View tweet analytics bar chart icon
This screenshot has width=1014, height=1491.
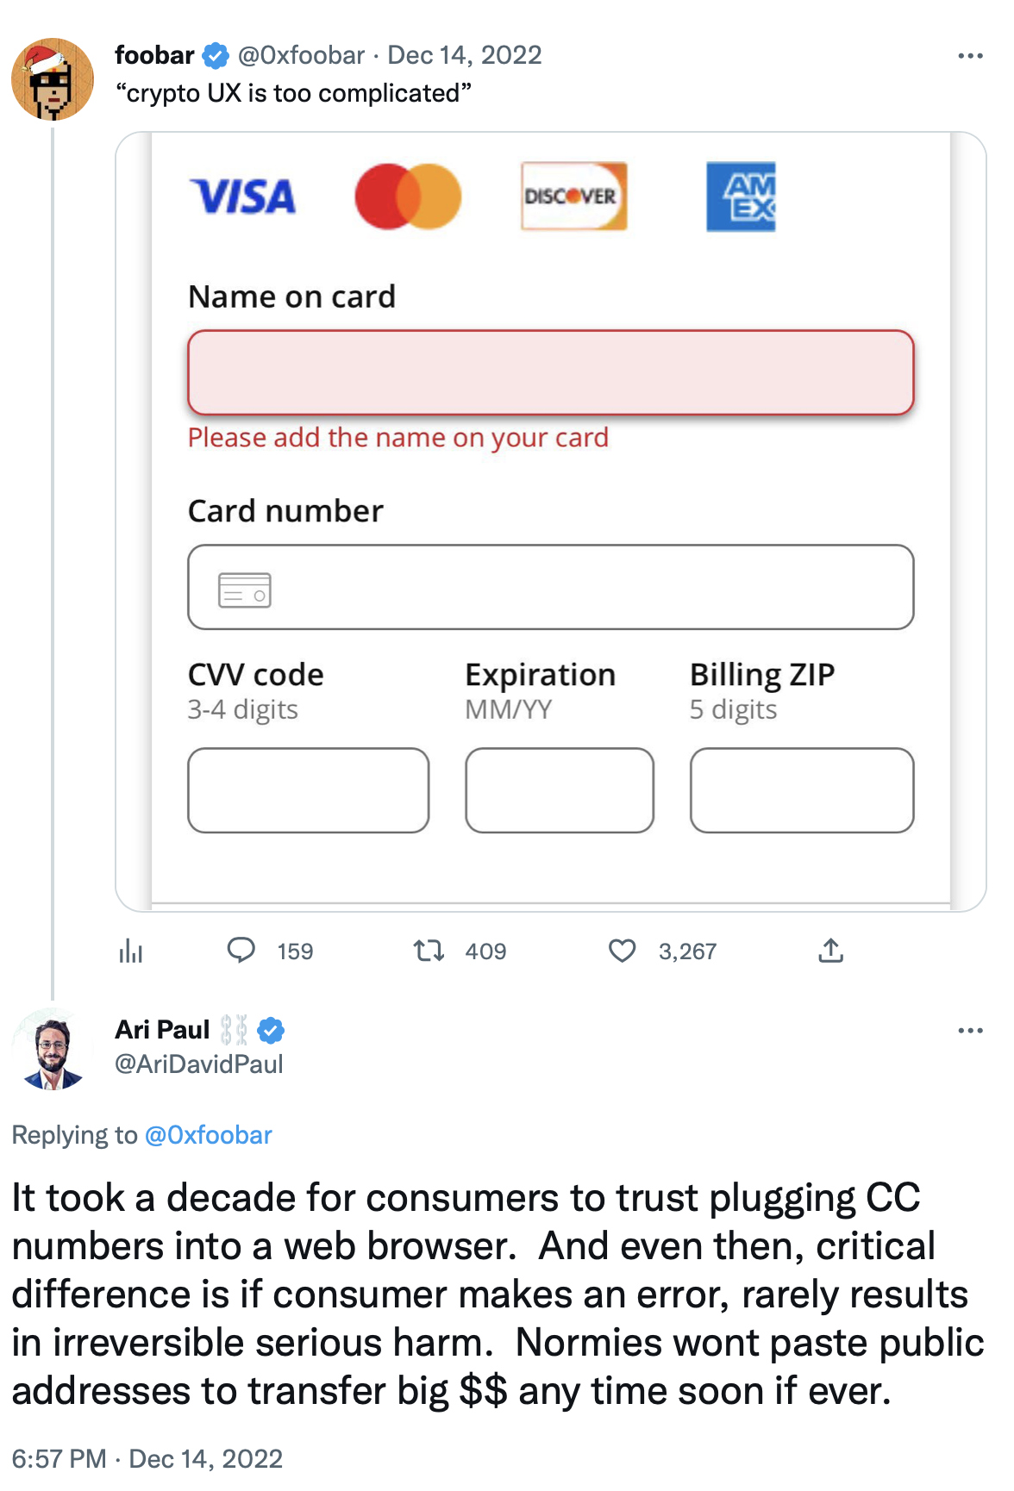pyautogui.click(x=131, y=951)
